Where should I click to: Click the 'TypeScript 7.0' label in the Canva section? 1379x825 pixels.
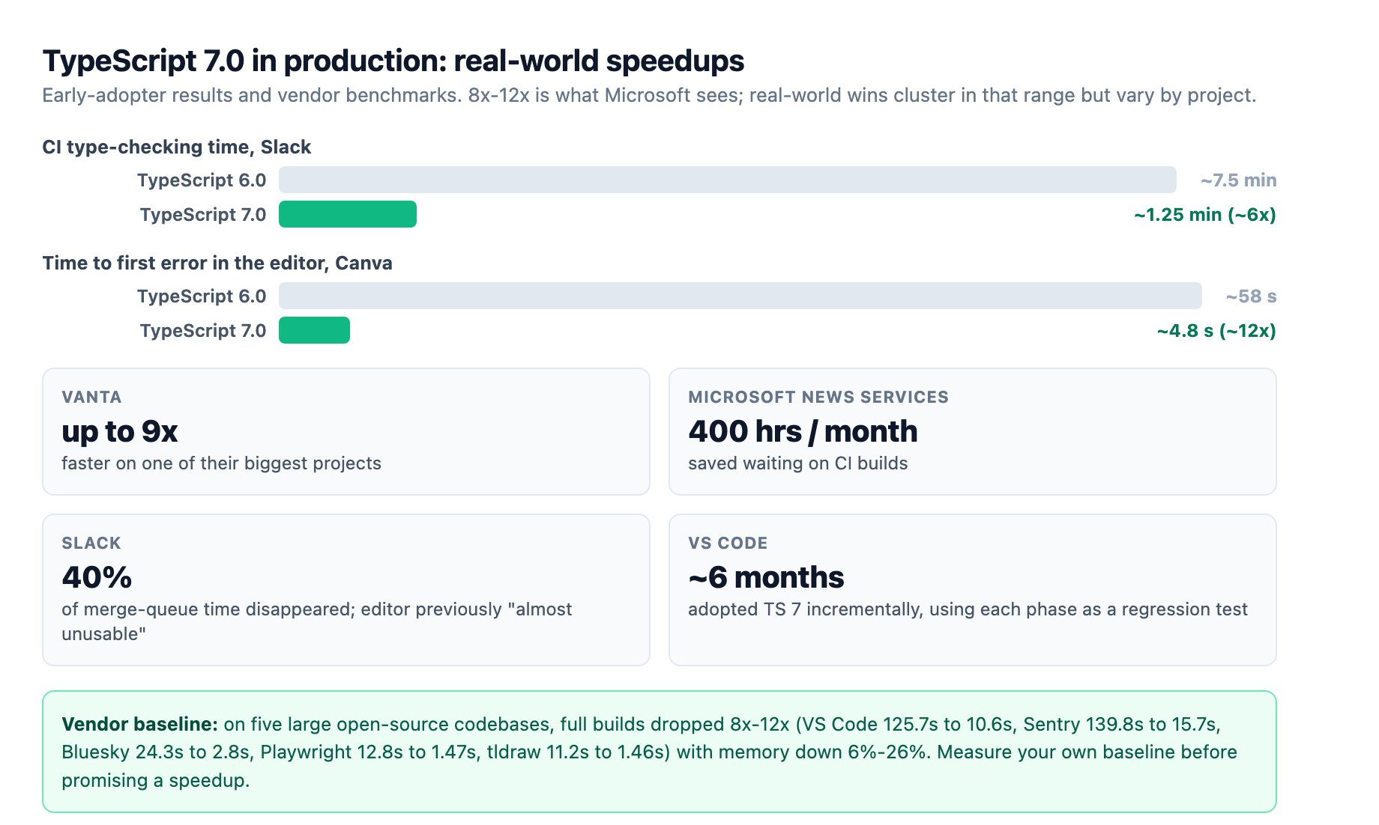pyautogui.click(x=203, y=331)
